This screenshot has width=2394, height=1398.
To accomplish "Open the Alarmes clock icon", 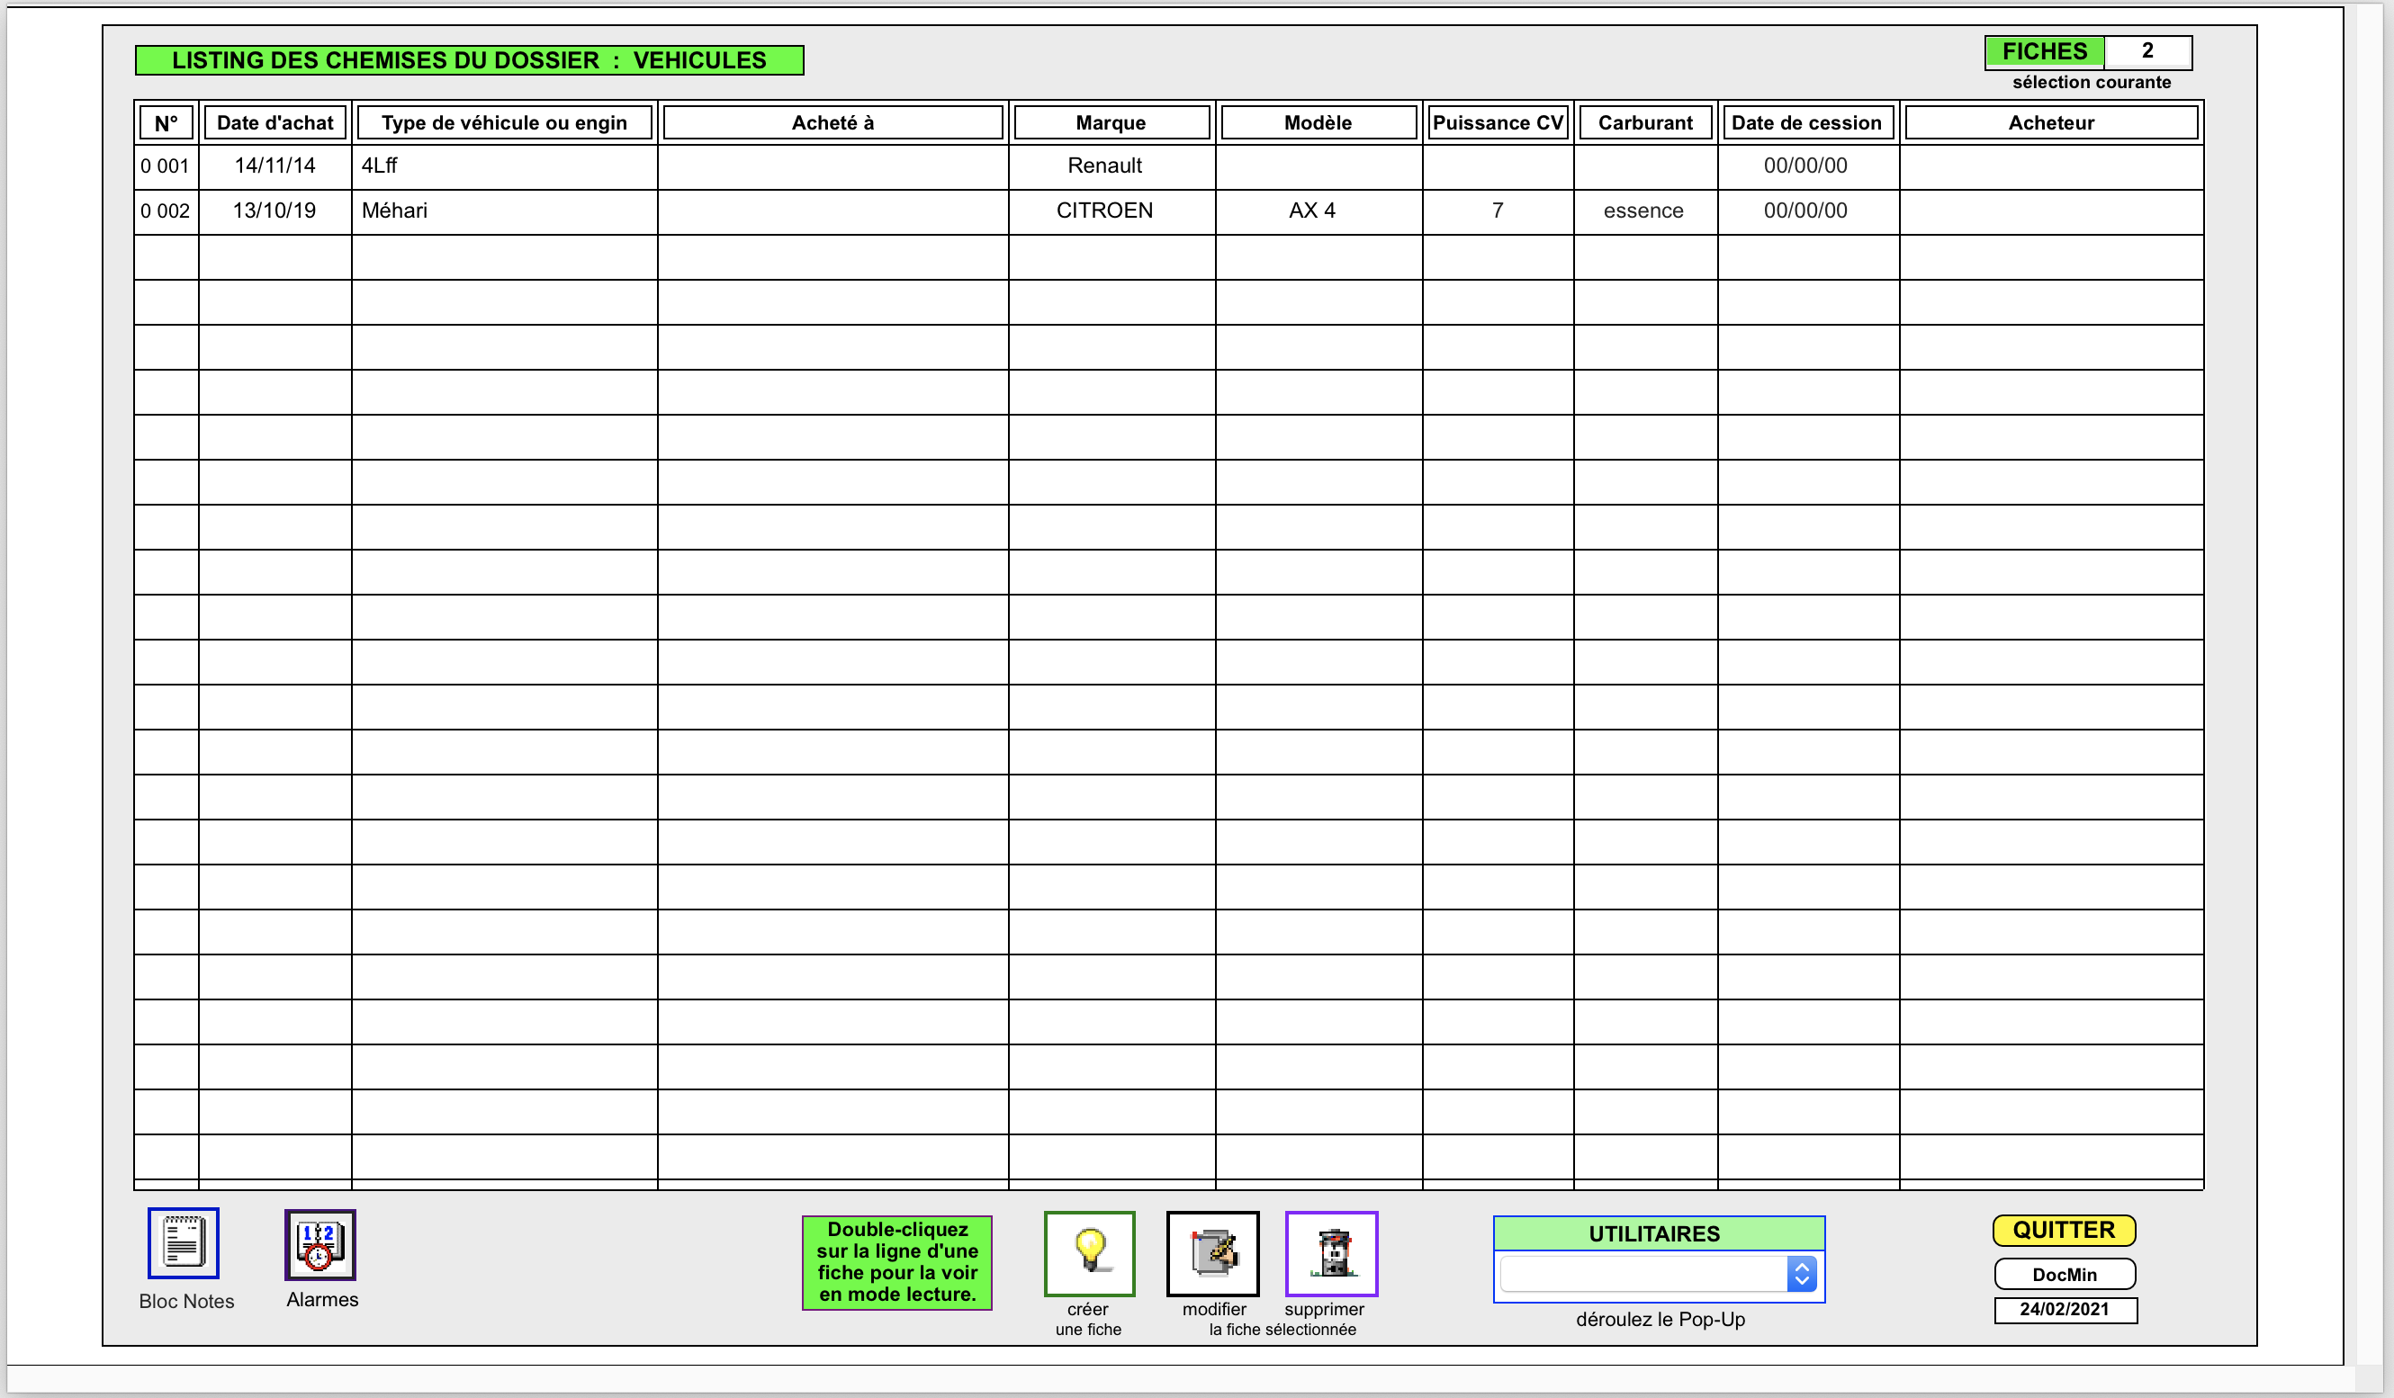I will 320,1244.
